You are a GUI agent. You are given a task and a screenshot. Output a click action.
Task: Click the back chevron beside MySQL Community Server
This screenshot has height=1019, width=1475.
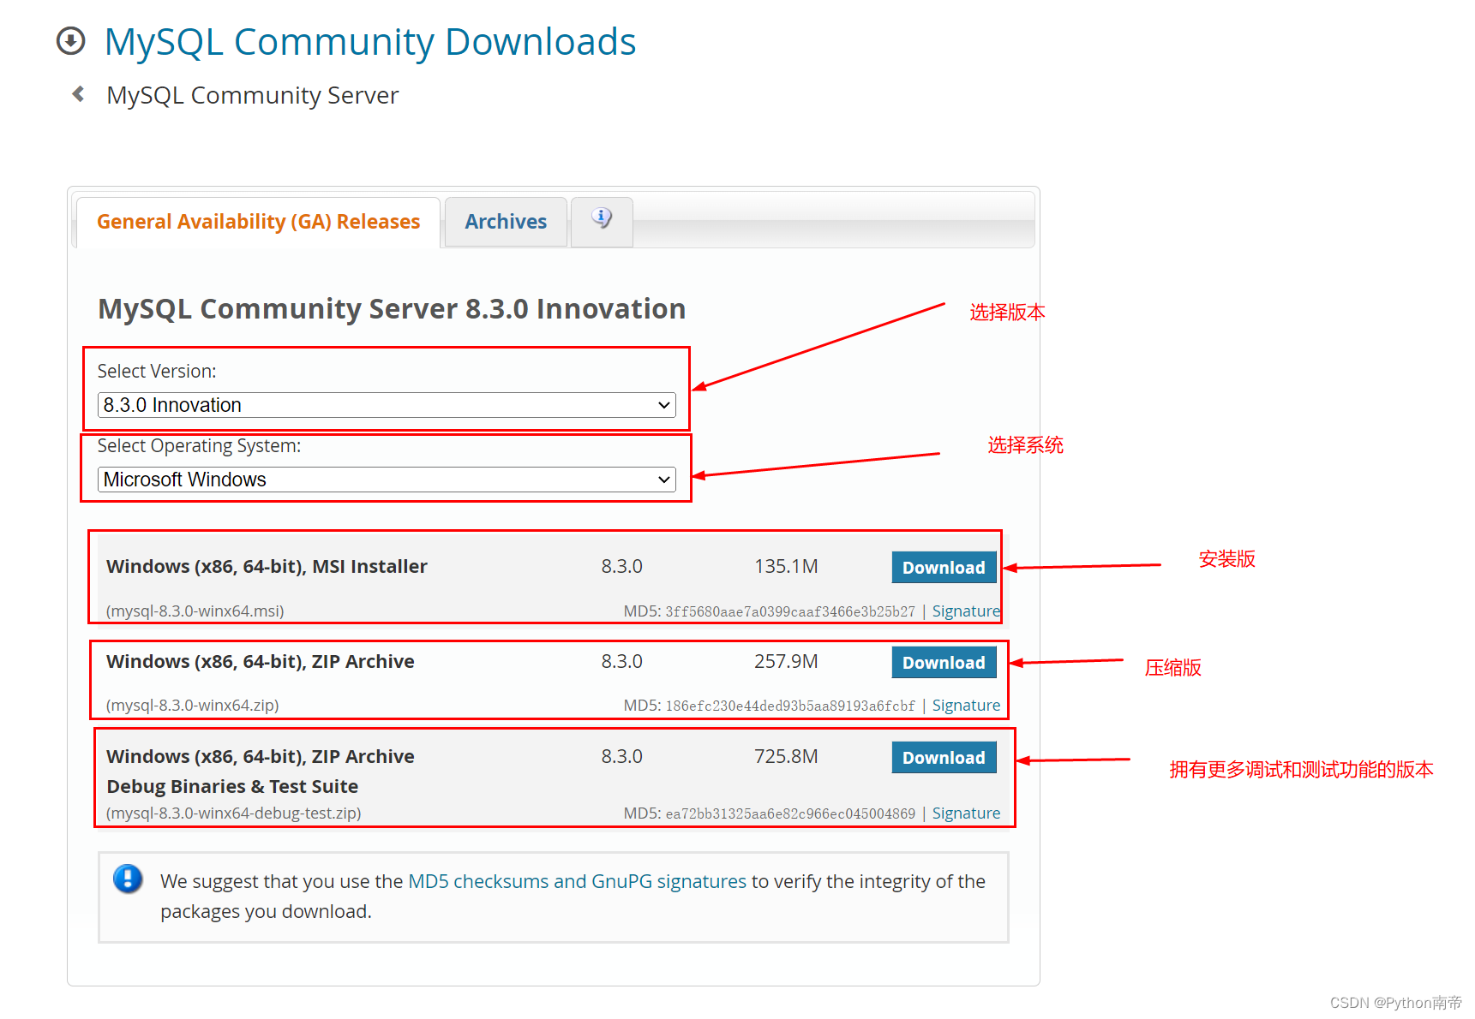point(78,94)
